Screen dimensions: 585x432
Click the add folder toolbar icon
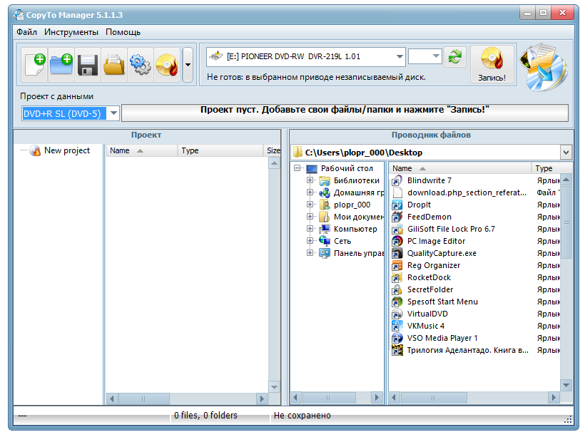(x=61, y=64)
